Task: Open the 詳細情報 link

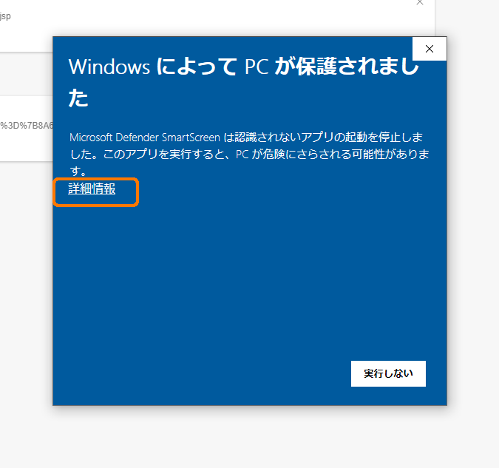Action: click(x=92, y=189)
